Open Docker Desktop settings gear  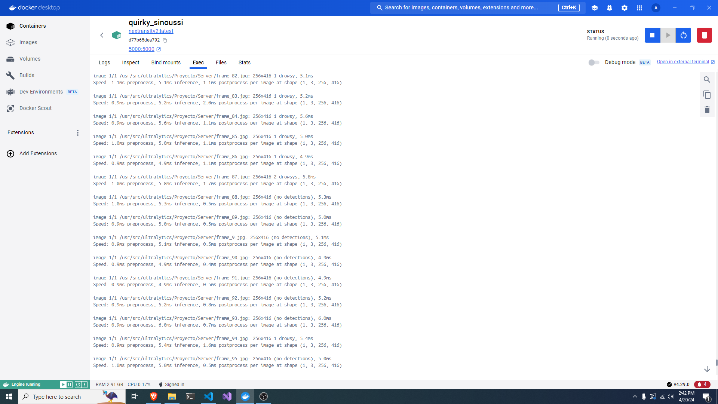point(625,8)
